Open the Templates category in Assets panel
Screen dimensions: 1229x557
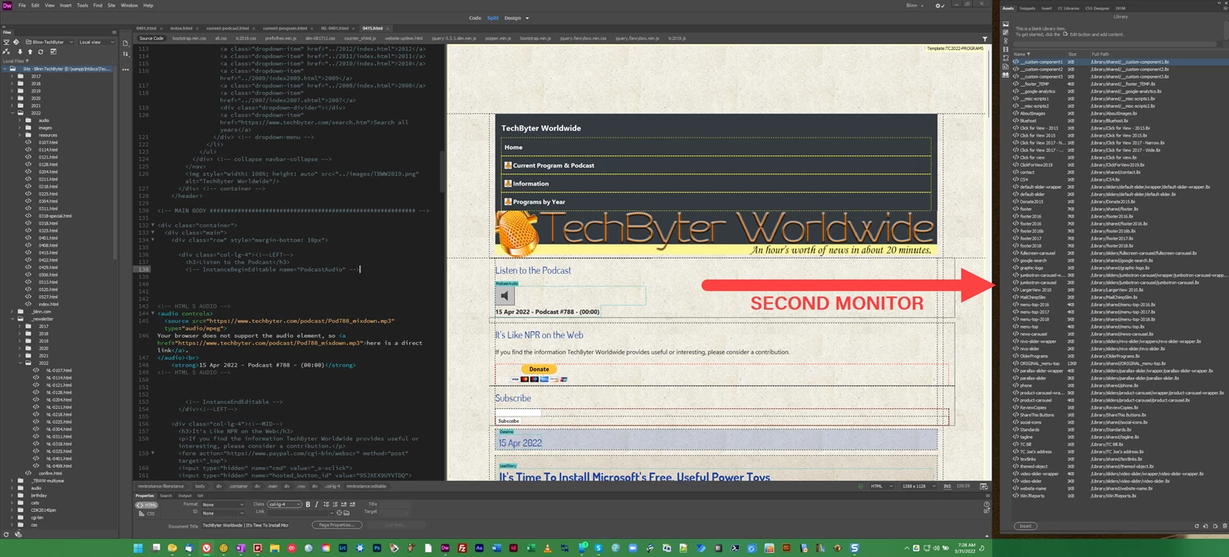[x=1005, y=66]
